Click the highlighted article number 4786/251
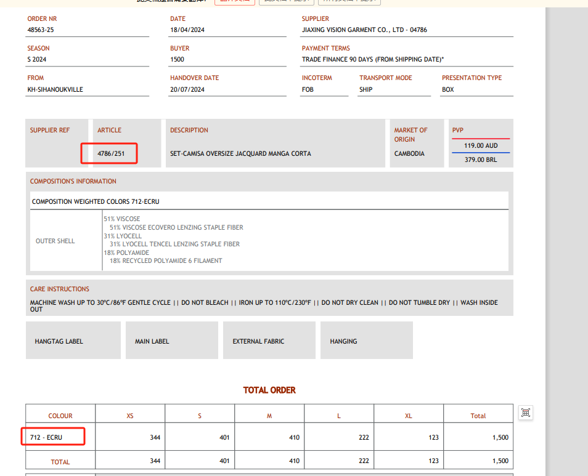The image size is (588, 476). coord(110,153)
